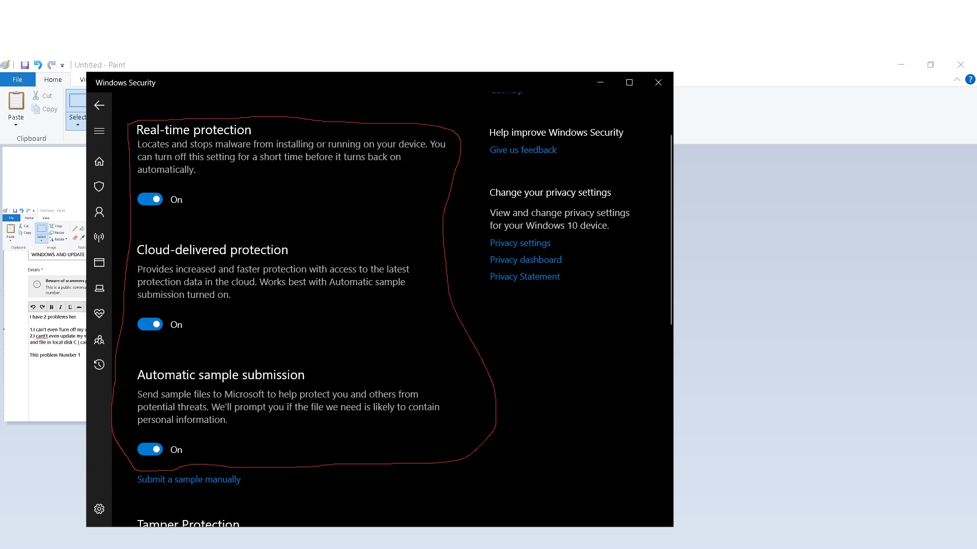Image resolution: width=977 pixels, height=549 pixels.
Task: Collapse the Paint ribbon with the chevron
Action: click(x=957, y=79)
